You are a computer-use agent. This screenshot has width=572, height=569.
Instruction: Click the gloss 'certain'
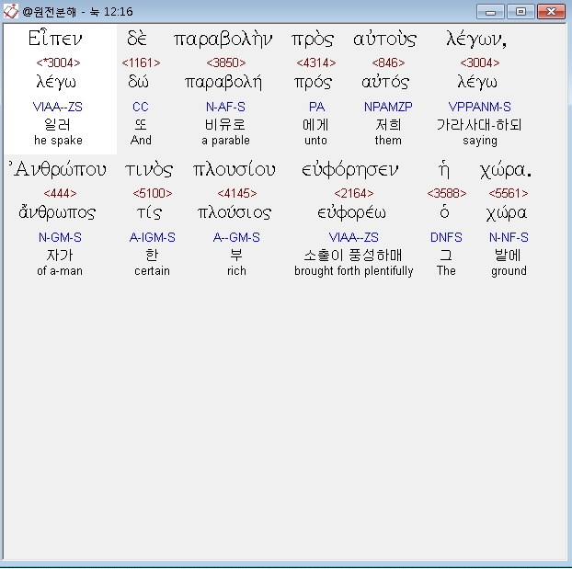(x=152, y=271)
